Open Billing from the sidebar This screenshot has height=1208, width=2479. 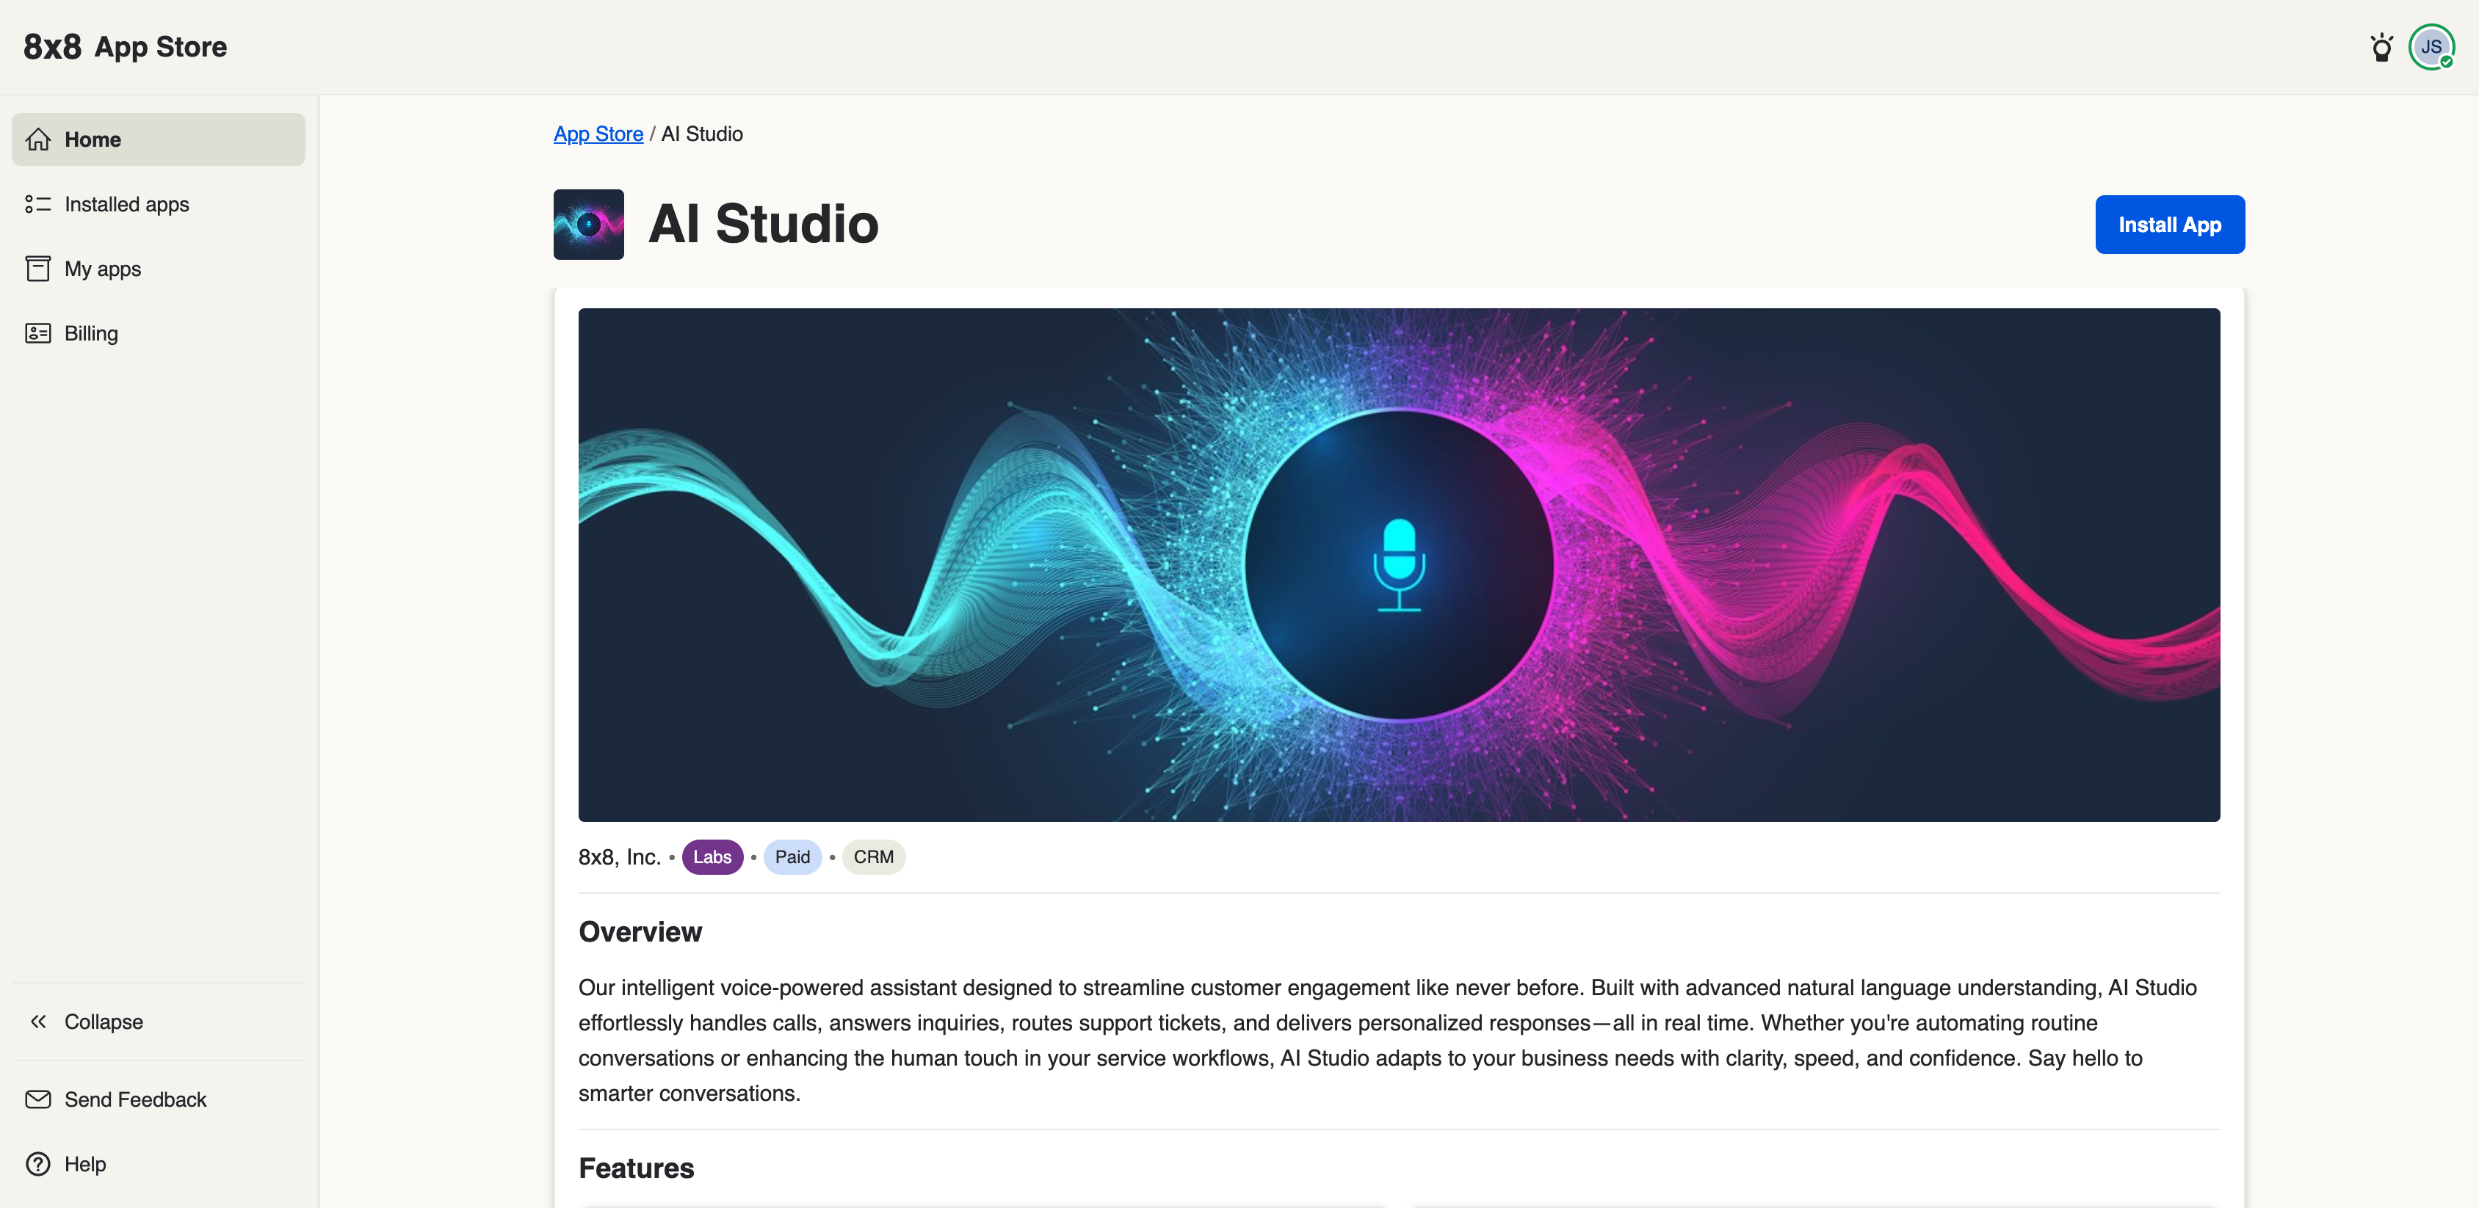(159, 332)
